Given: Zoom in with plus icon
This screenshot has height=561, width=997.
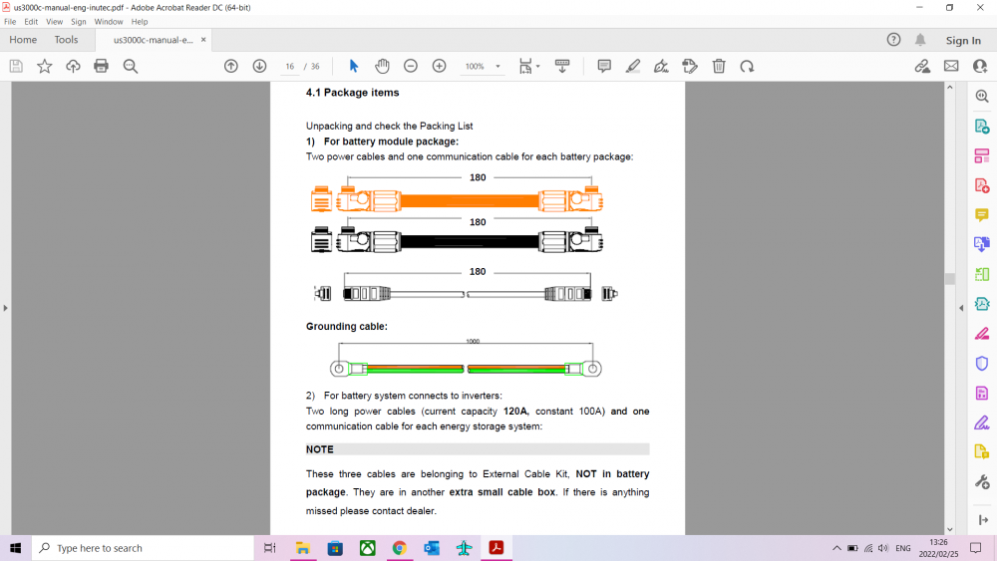Looking at the screenshot, I should (439, 66).
